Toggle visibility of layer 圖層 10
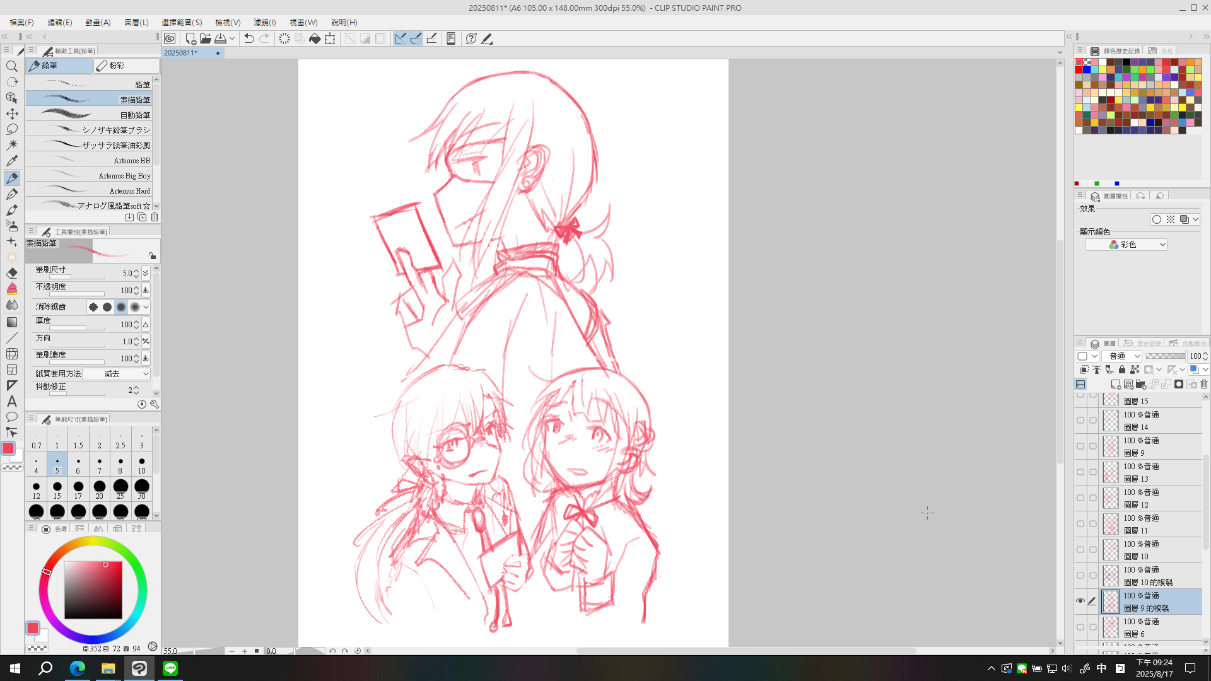 [x=1080, y=549]
